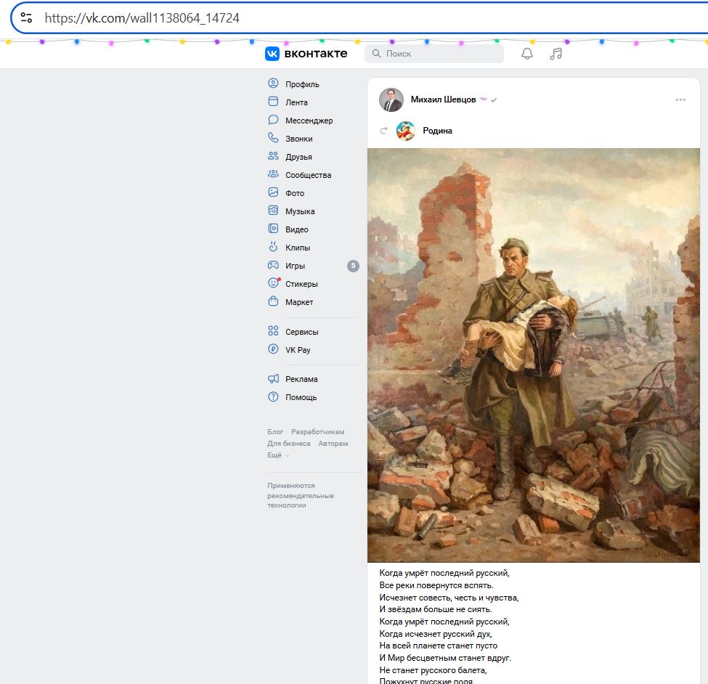Click the line "Не станет русского балета,"
Image resolution: width=708 pixels, height=684 pixels.
pos(433,670)
